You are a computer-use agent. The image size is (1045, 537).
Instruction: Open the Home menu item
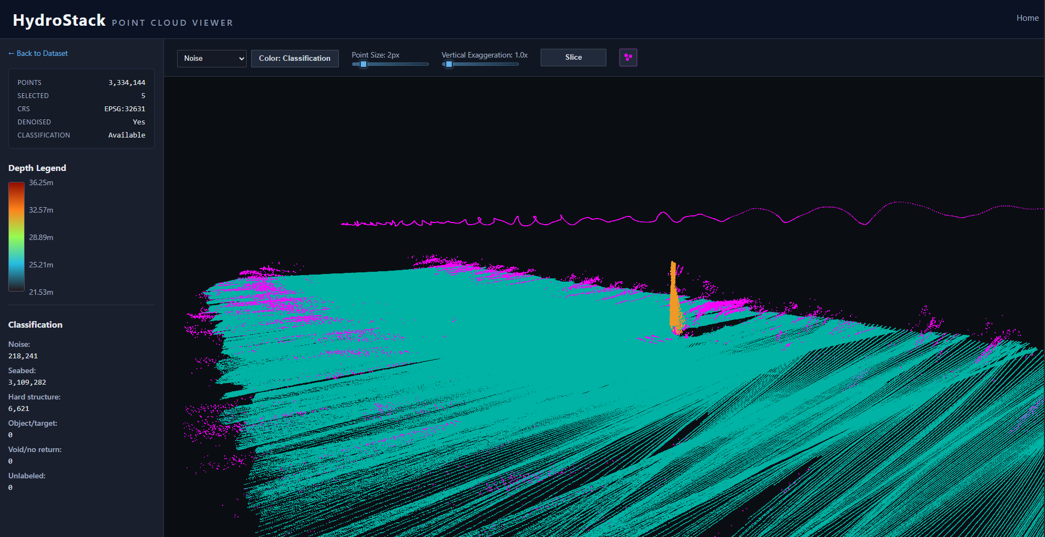coord(1027,18)
